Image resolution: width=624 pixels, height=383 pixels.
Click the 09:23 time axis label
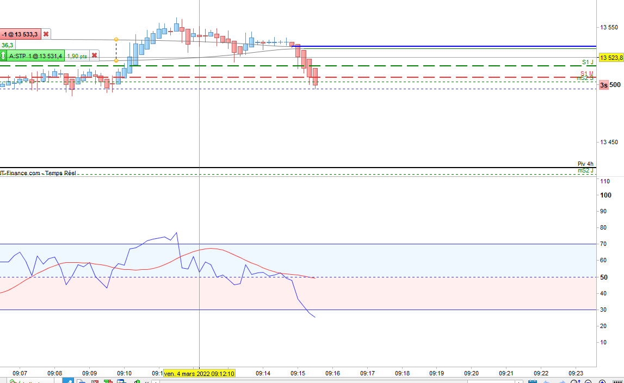pos(576,373)
